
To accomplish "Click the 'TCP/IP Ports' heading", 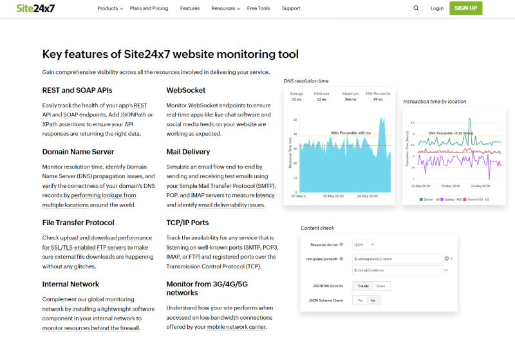I will point(187,223).
